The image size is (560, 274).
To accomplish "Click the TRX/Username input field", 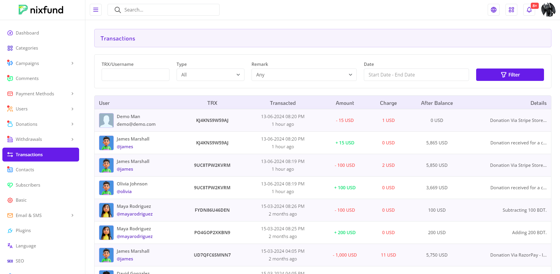I will coord(135,75).
